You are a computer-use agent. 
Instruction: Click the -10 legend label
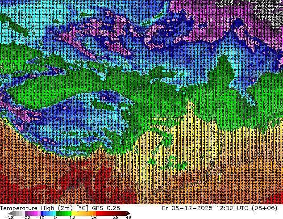click(x=40, y=217)
